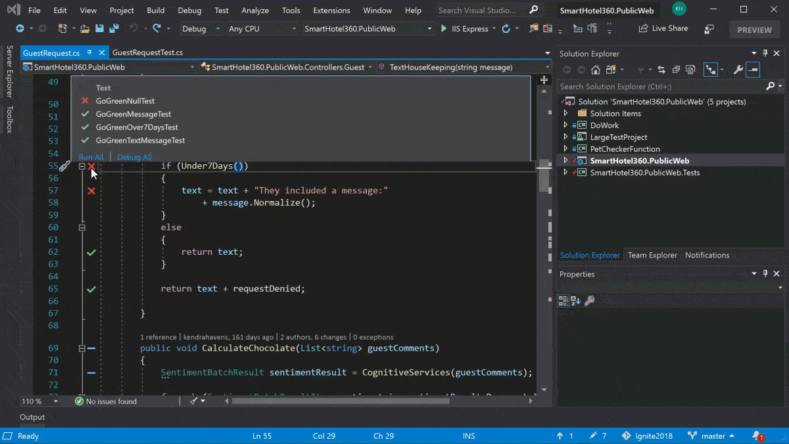Select the Save All icon on the toolbar
This screenshot has height=444, width=789.
113,28
